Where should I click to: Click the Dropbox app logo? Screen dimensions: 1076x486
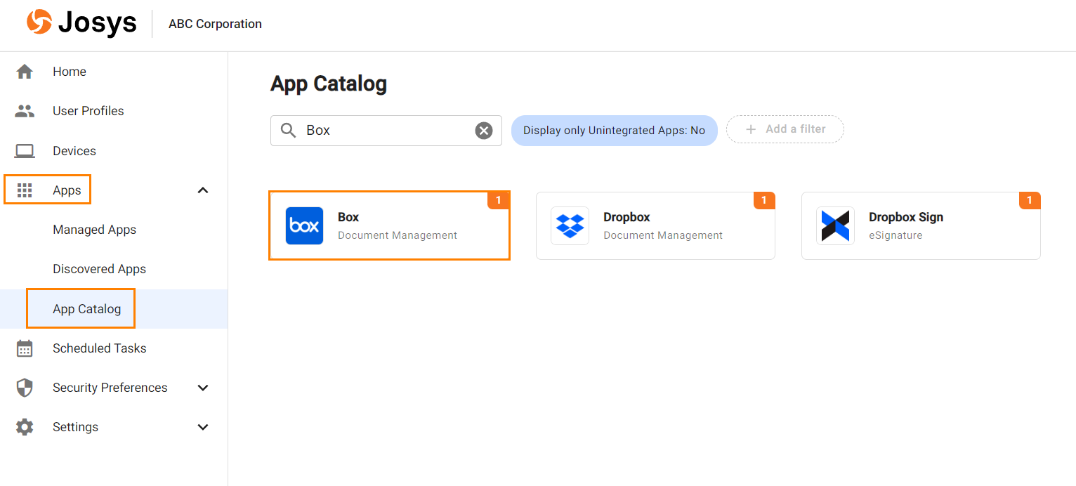[570, 225]
